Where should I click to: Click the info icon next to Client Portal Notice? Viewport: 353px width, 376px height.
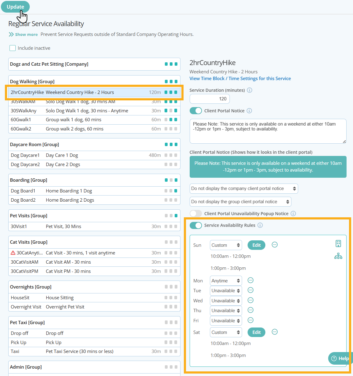(249, 110)
